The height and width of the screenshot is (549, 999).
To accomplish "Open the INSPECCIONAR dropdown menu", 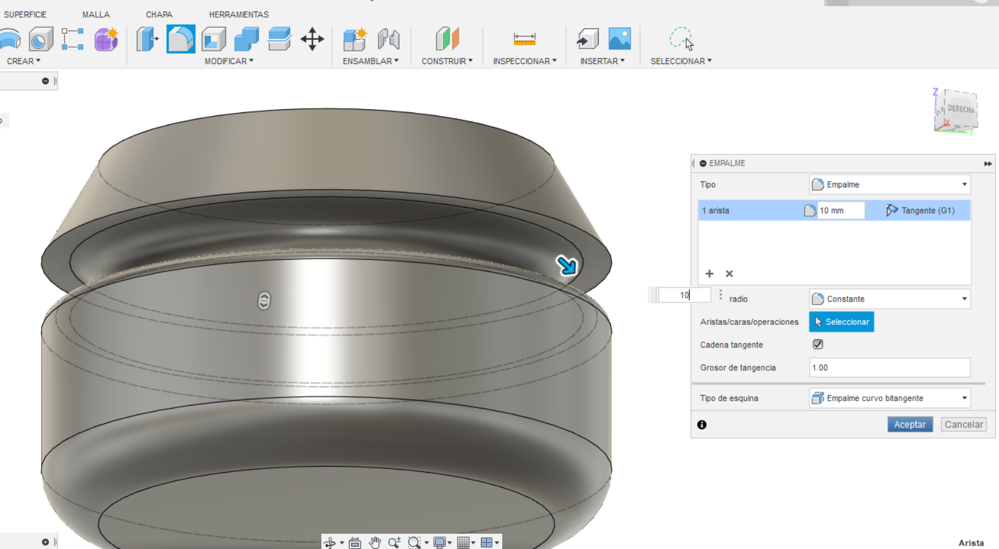I will [525, 61].
